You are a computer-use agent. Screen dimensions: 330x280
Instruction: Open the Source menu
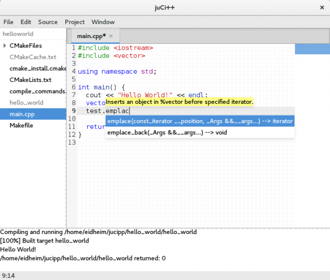click(48, 22)
